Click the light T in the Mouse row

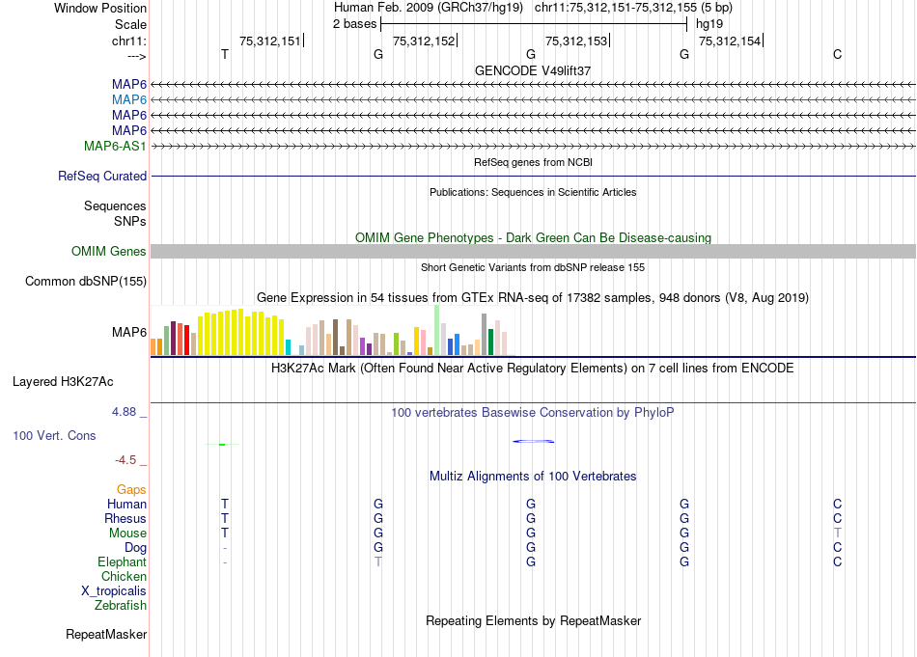838,534
